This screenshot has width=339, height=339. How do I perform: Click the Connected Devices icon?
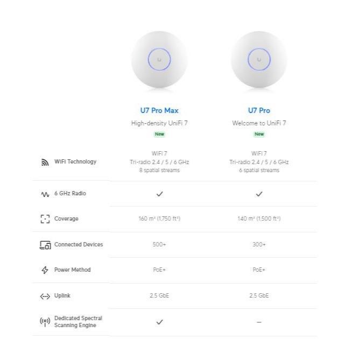point(45,245)
